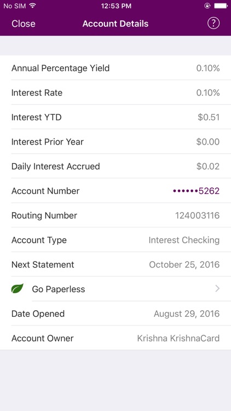This screenshot has height=411, width=231.
Task: Select the Routing Number 124003116 value
Action: (197, 215)
